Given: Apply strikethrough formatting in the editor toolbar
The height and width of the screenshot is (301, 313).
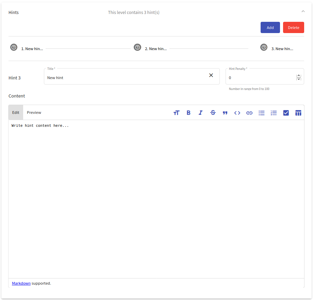Looking at the screenshot, I should (213, 113).
